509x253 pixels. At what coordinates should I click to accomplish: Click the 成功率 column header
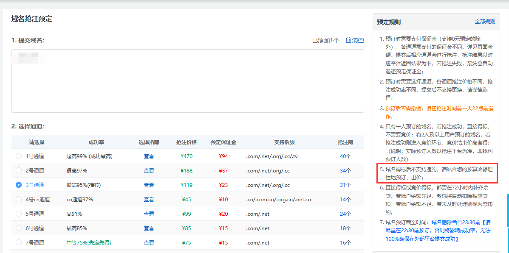96,142
